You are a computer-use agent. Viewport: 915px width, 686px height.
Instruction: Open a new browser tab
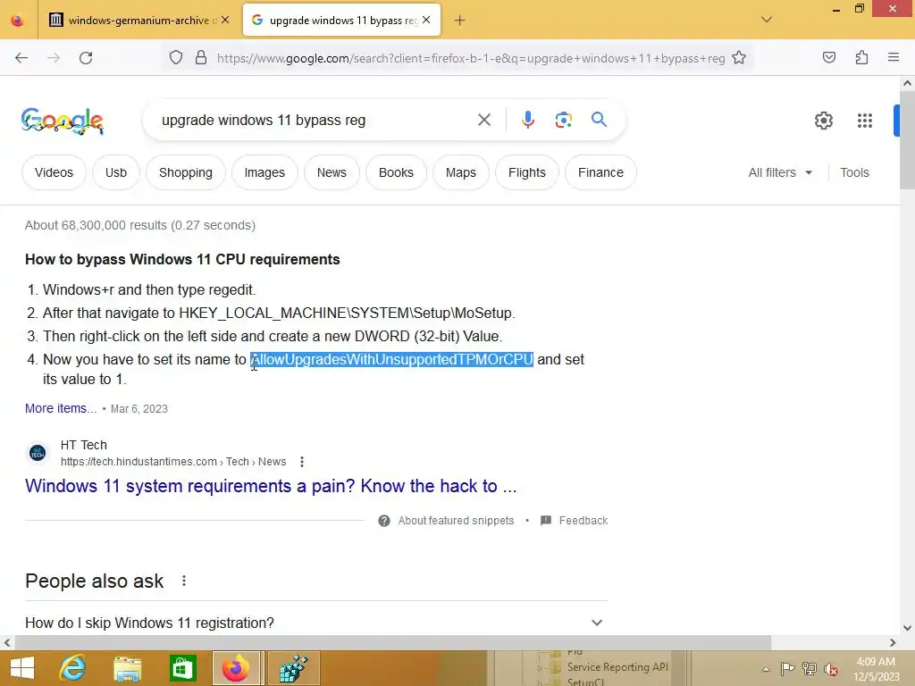tap(460, 21)
